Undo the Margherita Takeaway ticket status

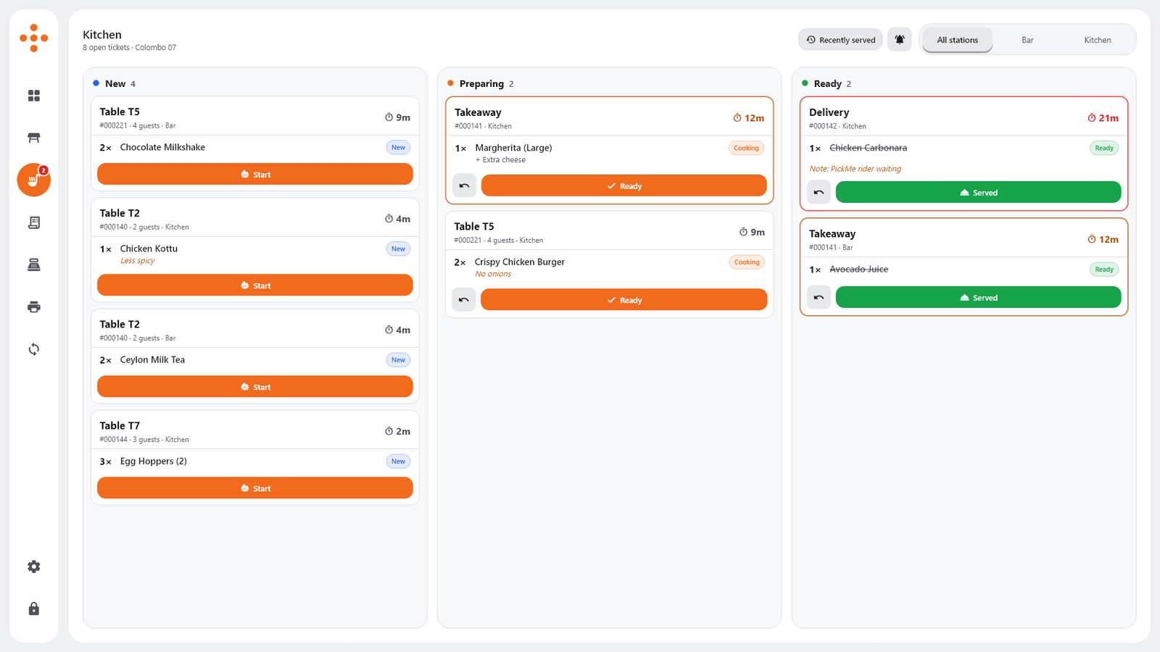464,185
